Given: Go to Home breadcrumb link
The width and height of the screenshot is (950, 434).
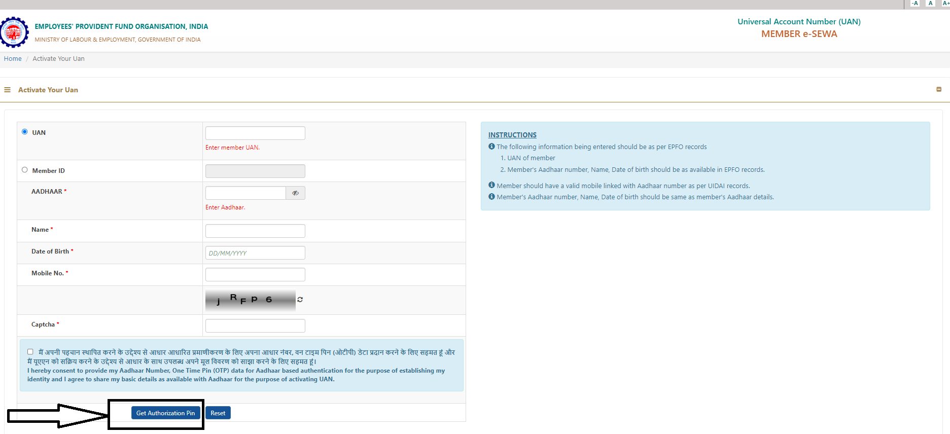Looking at the screenshot, I should [x=13, y=59].
